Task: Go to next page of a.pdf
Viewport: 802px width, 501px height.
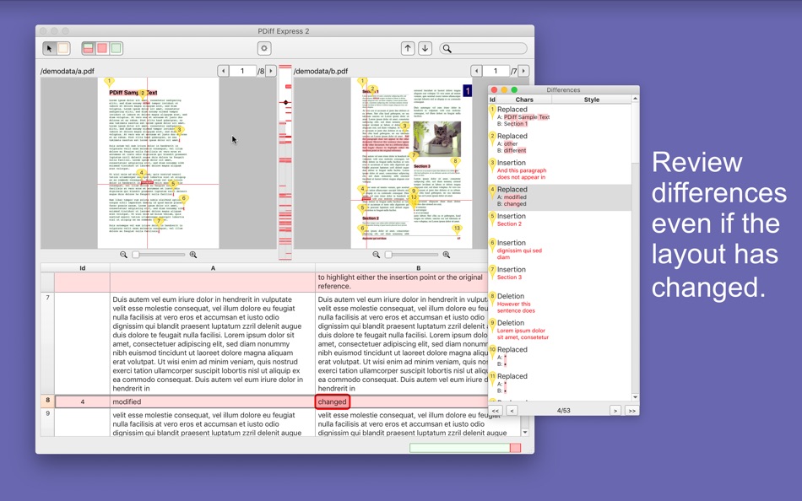Action: coord(271,71)
